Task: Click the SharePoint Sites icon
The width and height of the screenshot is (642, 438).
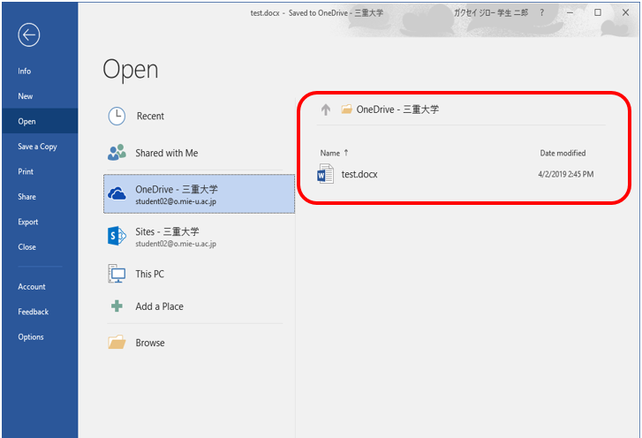Action: tap(117, 236)
